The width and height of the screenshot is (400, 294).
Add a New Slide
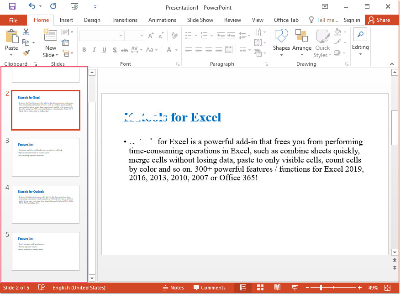(x=51, y=42)
